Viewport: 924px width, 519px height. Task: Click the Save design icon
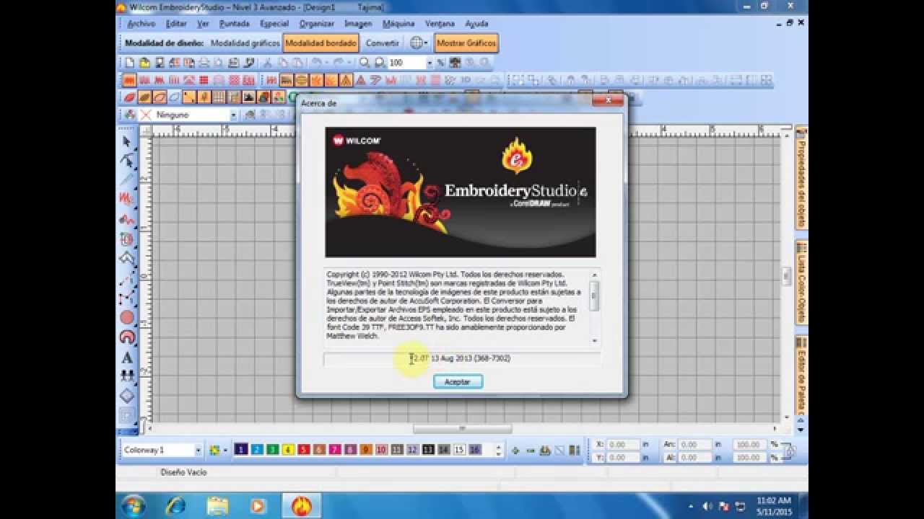(160, 63)
